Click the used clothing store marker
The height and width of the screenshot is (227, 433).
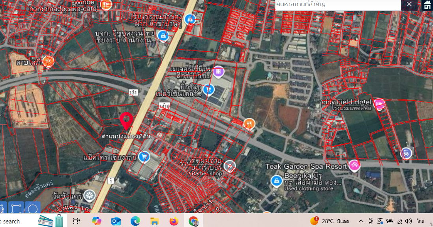[276, 182]
